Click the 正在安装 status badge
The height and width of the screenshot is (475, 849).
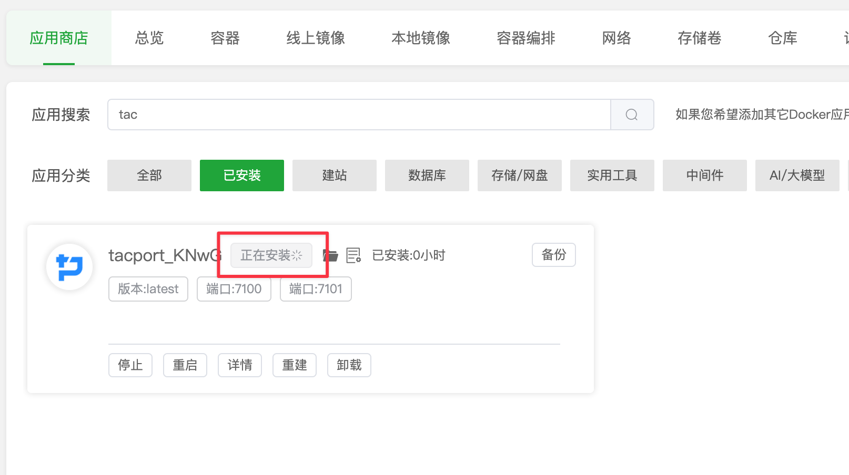(271, 255)
